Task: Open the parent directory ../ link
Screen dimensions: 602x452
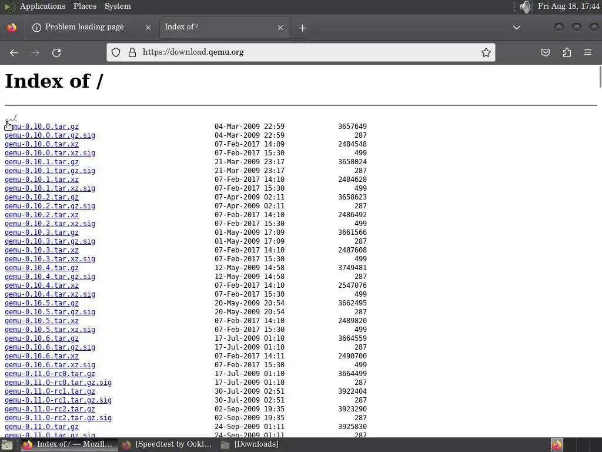Action: pyautogui.click(x=11, y=118)
